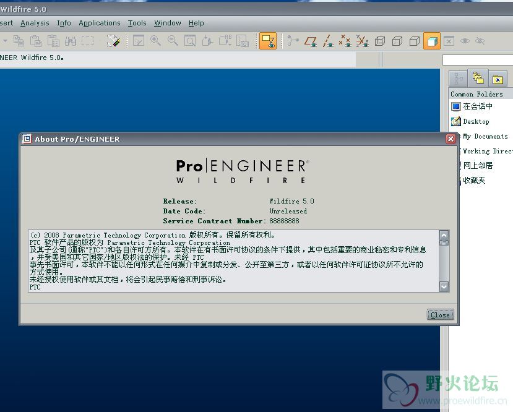Click the 'Unreleased' date code value
Viewport: 513px width, 412px height.
288,211
